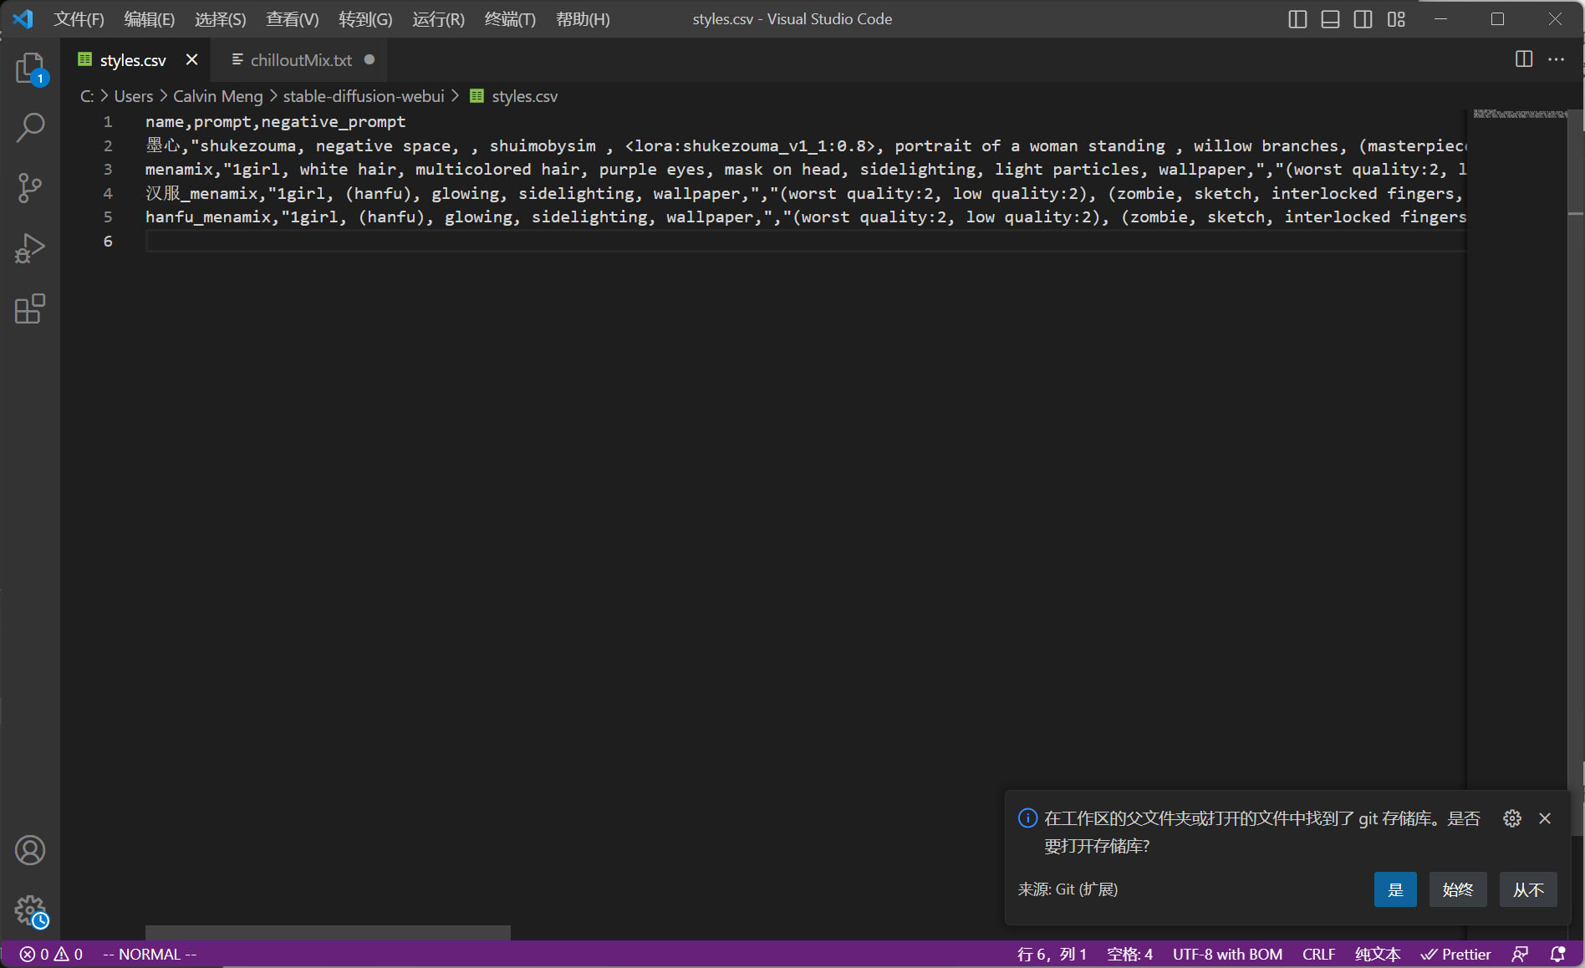The height and width of the screenshot is (968, 1585).
Task: Click 是 to open the git repository
Action: click(1395, 889)
